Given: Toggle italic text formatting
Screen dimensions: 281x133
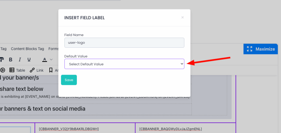Looking at the screenshot, I should pyautogui.click(x=20, y=60).
